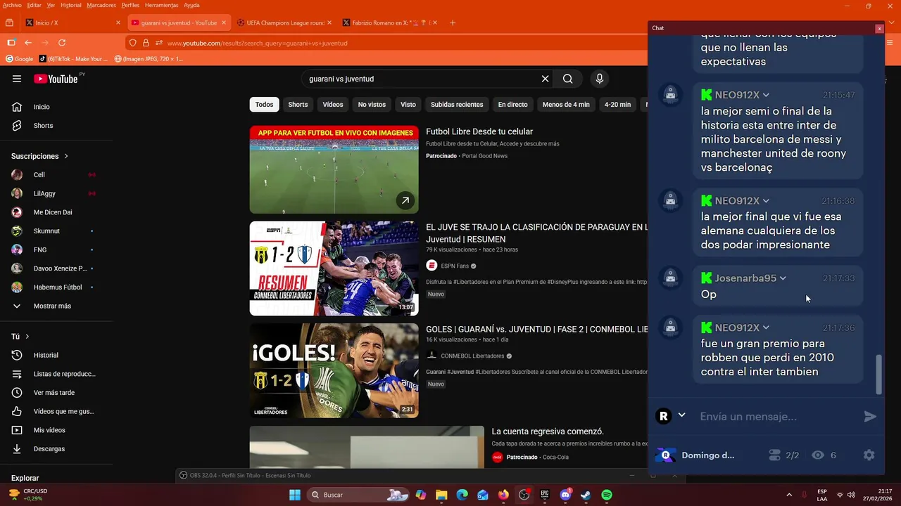Open chat settings gear icon

coord(869,455)
